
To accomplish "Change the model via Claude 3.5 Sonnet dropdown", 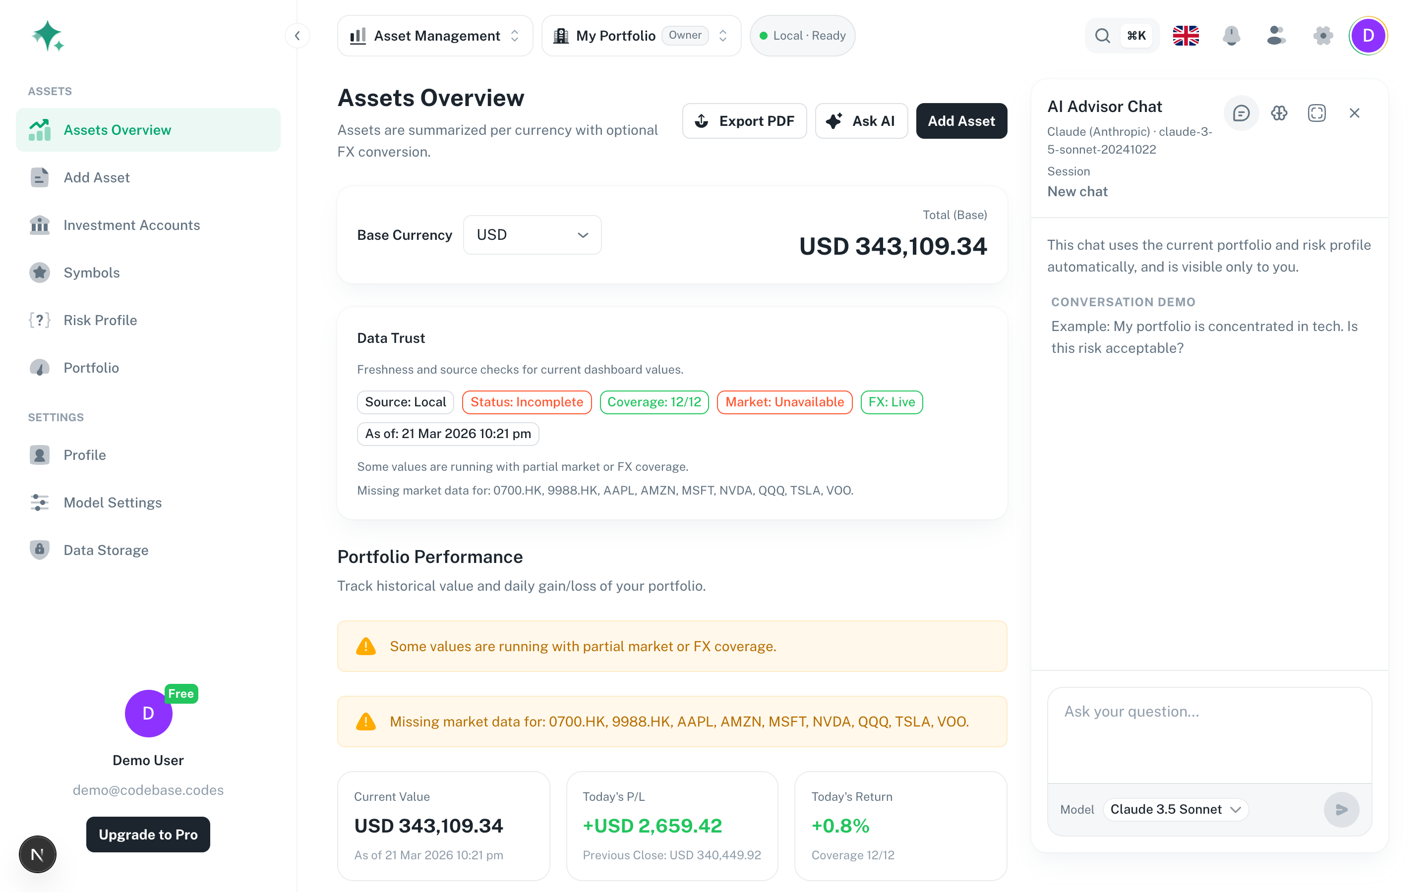I will click(x=1175, y=809).
